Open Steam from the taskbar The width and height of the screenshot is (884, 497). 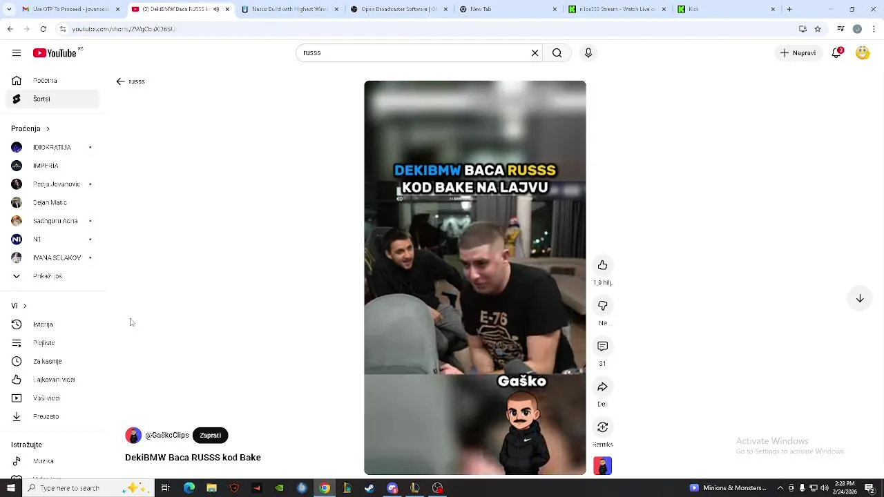[x=369, y=488]
